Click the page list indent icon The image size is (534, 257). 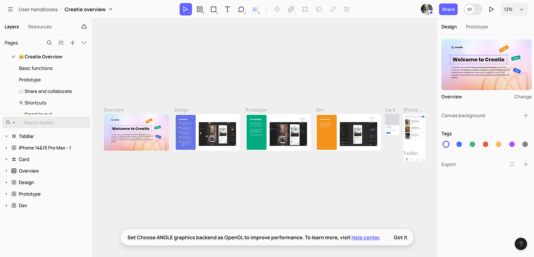point(61,43)
